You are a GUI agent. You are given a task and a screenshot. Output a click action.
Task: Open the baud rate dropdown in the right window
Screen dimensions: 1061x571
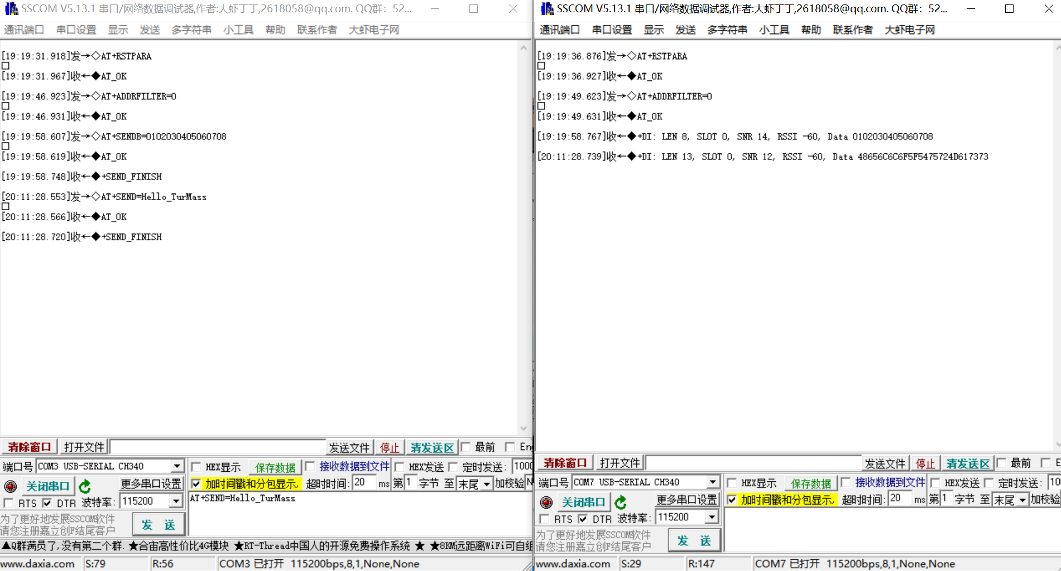tap(712, 517)
